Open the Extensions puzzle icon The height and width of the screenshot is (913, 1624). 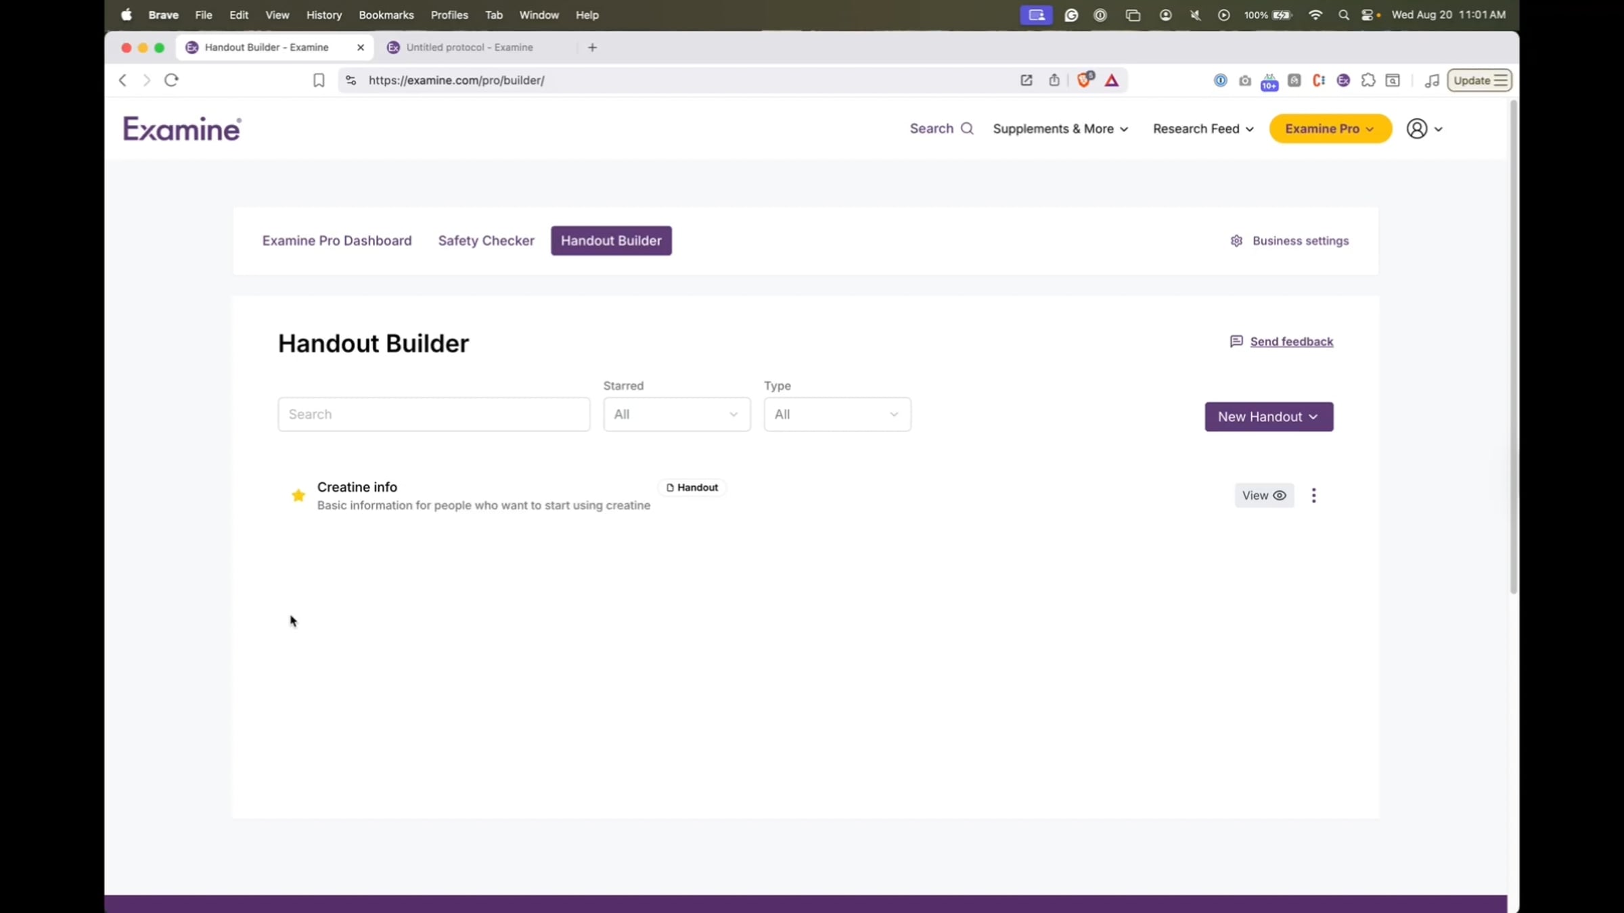(1368, 80)
